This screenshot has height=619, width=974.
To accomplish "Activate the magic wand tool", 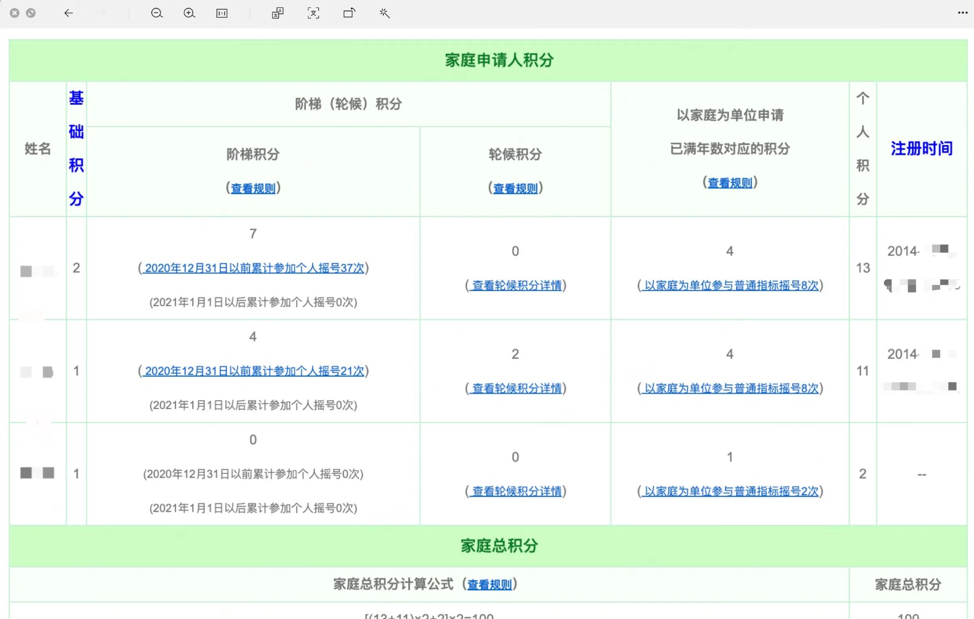I will click(385, 13).
